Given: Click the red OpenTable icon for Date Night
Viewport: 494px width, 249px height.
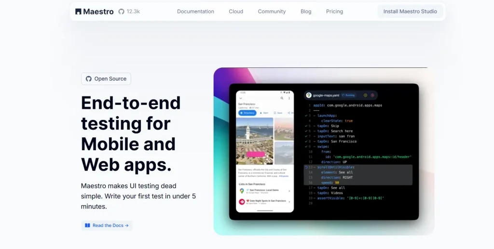Looking at the screenshot, I should pos(242,202).
